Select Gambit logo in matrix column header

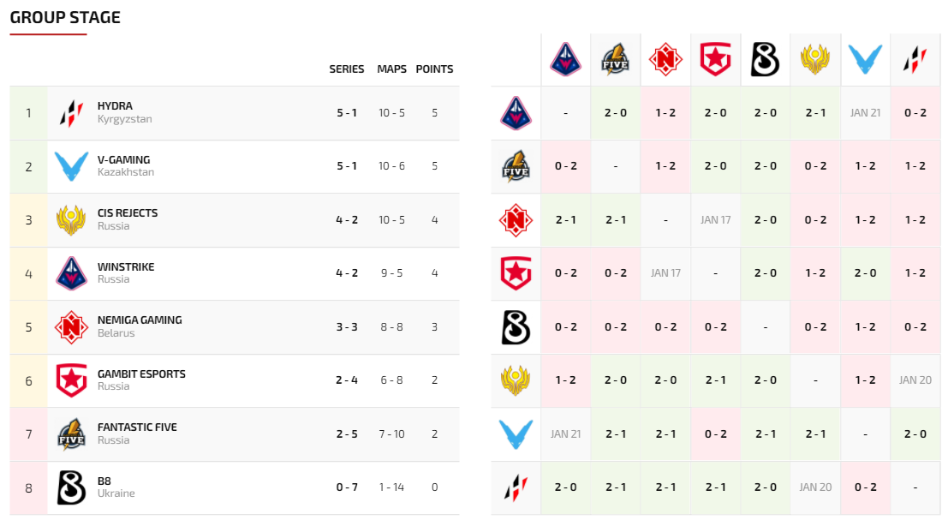[x=714, y=59]
